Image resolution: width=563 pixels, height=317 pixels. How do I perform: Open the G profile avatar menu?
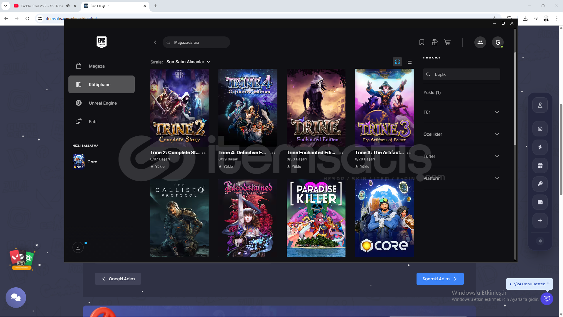pos(498,42)
